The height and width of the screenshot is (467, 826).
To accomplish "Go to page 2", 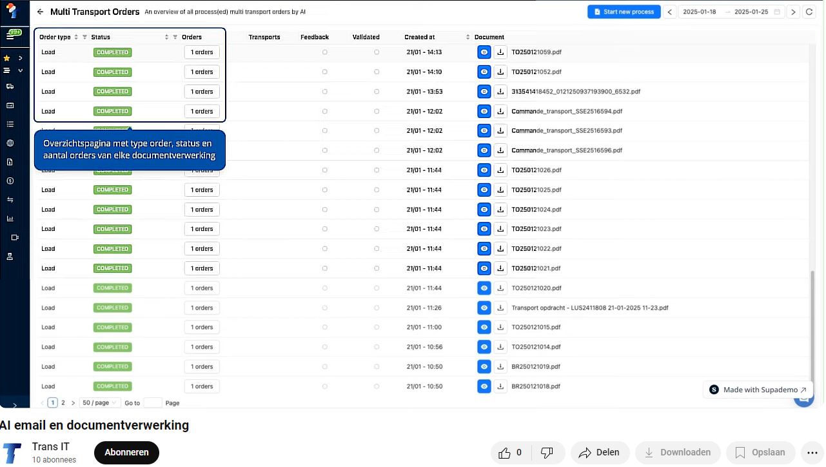I will [x=63, y=403].
